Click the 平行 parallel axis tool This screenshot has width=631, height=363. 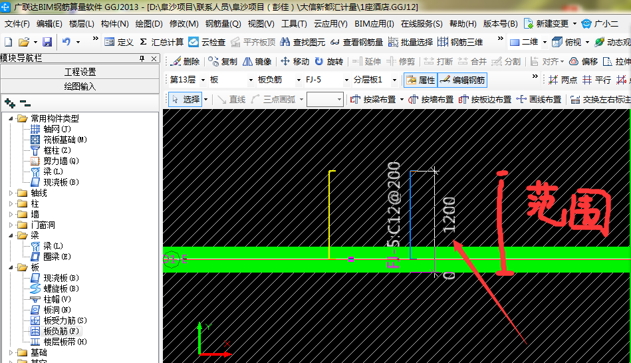597,80
